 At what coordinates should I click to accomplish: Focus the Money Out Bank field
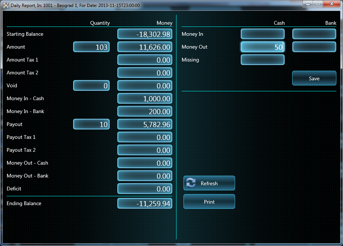coord(314,47)
